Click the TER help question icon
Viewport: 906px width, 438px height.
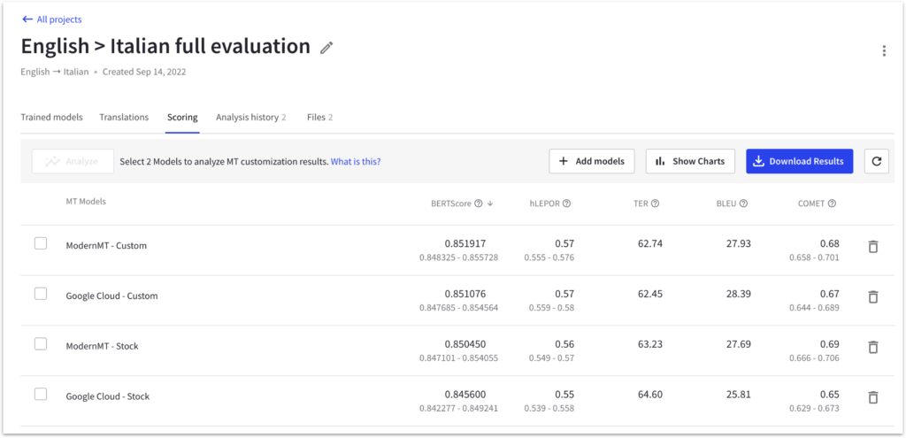tap(655, 204)
